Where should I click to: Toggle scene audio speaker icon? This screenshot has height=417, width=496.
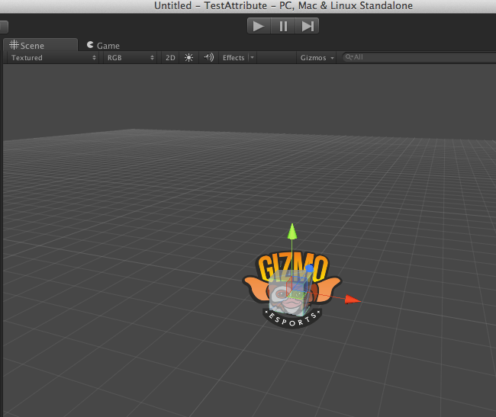click(208, 57)
